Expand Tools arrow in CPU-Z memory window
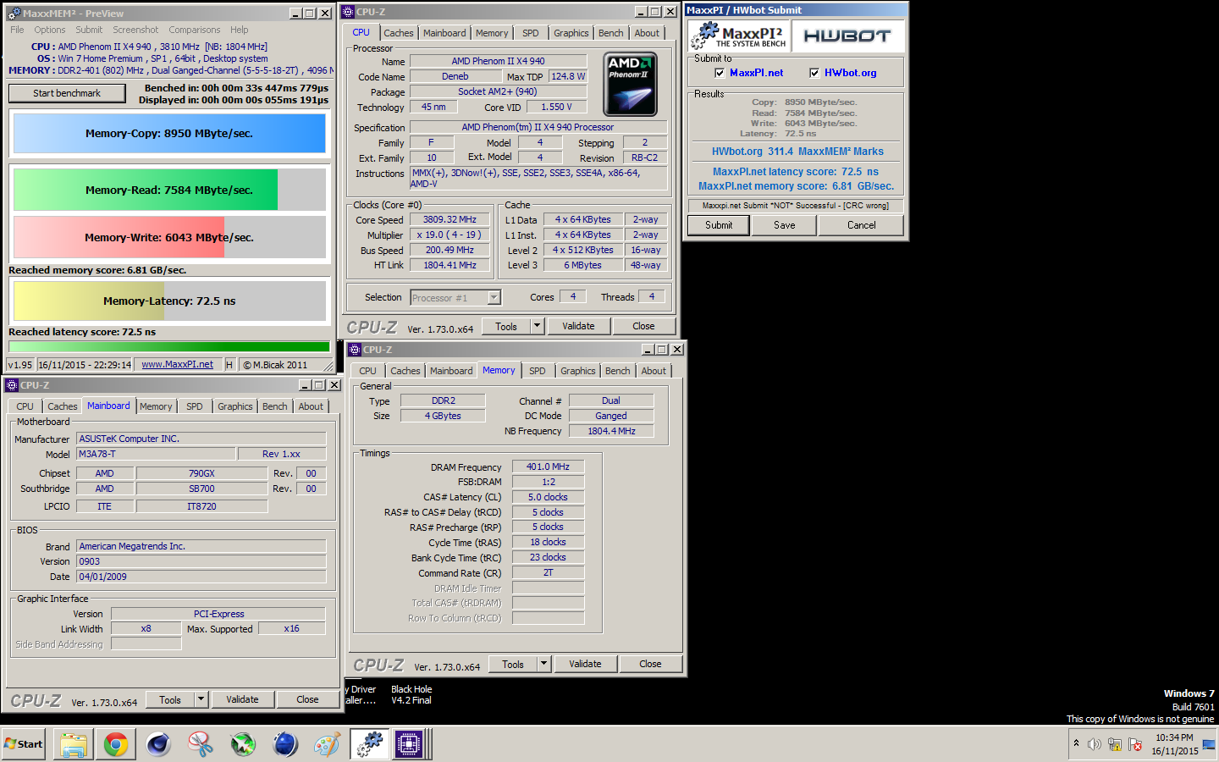This screenshot has height=762, width=1219. [x=543, y=664]
